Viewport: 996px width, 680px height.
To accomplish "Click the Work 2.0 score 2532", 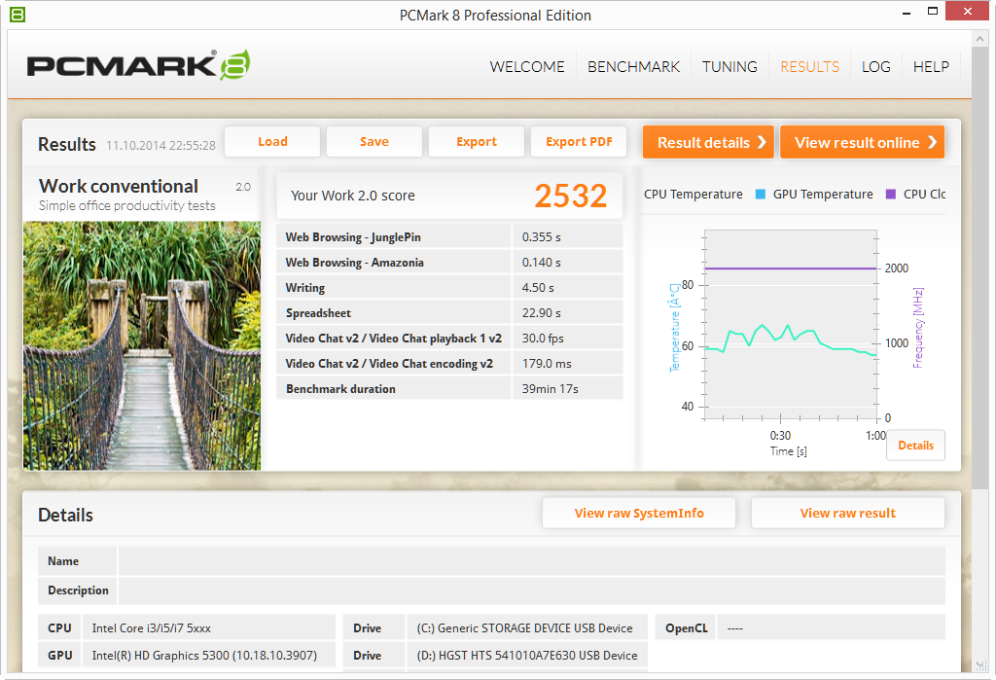I will (570, 196).
